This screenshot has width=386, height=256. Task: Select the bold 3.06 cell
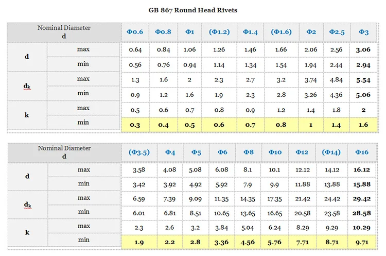point(363,50)
